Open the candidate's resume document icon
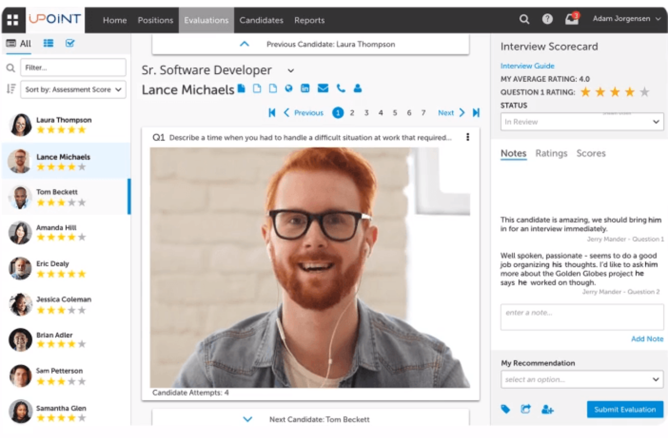 (241, 88)
